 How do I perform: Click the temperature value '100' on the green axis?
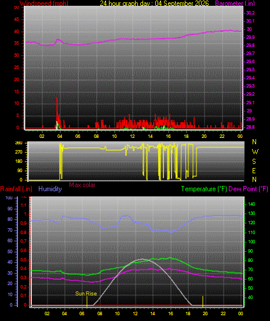(x=251, y=242)
